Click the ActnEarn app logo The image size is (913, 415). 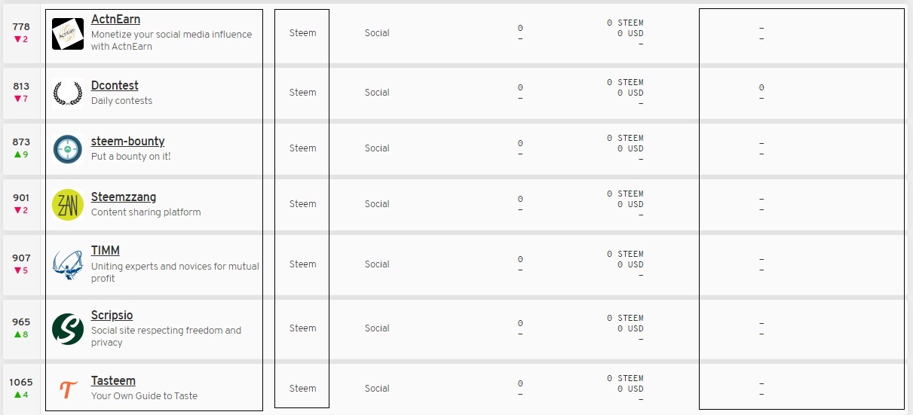click(68, 34)
